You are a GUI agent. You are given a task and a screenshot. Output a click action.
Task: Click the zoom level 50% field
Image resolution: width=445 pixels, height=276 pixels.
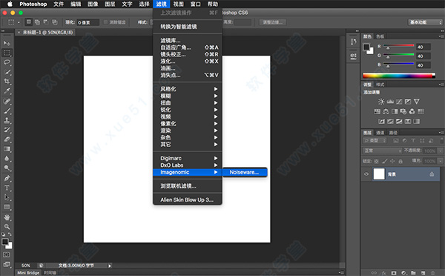click(x=26, y=266)
